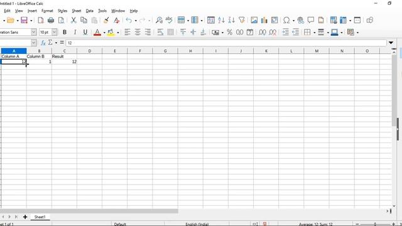Insert an image
Image resolution: width=402 pixels, height=226 pixels.
click(x=254, y=20)
